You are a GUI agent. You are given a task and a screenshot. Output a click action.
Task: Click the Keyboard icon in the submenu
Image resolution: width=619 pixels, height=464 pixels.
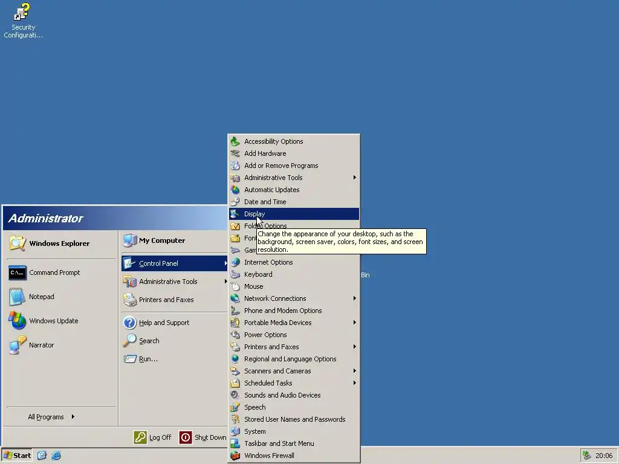(x=235, y=275)
